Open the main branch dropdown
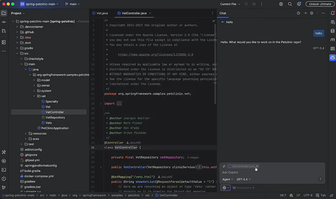The width and height of the screenshot is (336, 199). coord(72,4)
